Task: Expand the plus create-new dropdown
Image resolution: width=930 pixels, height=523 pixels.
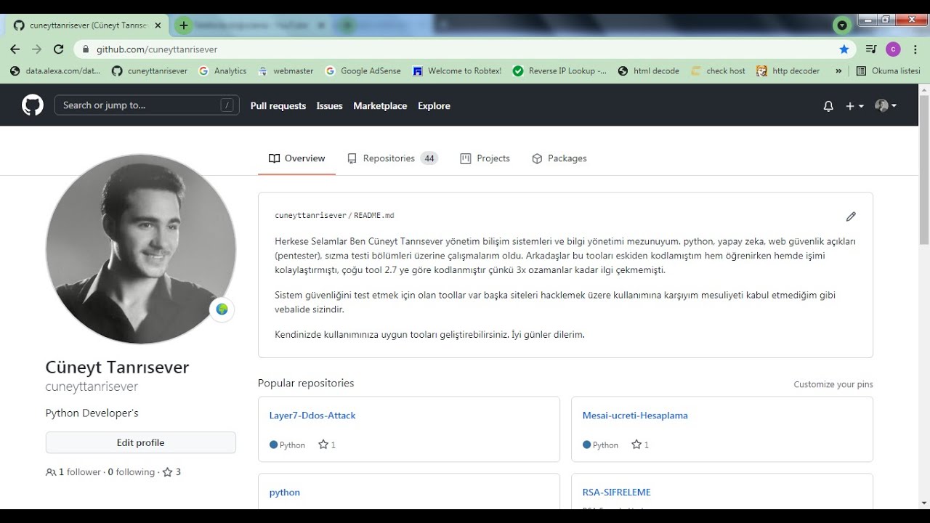Action: click(x=854, y=106)
